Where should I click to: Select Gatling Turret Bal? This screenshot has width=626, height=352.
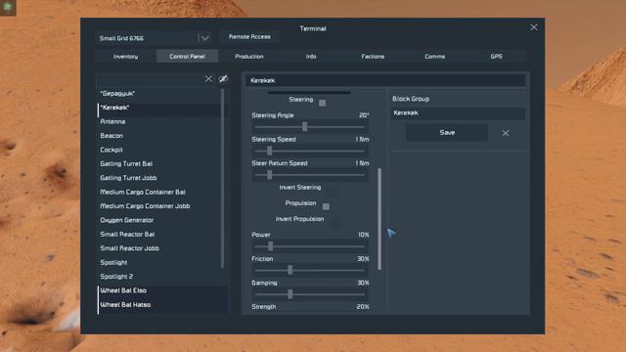pos(158,163)
